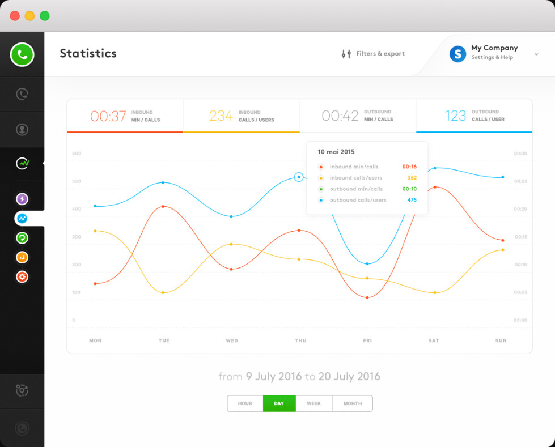Click the blue data point on Friday

(367, 264)
